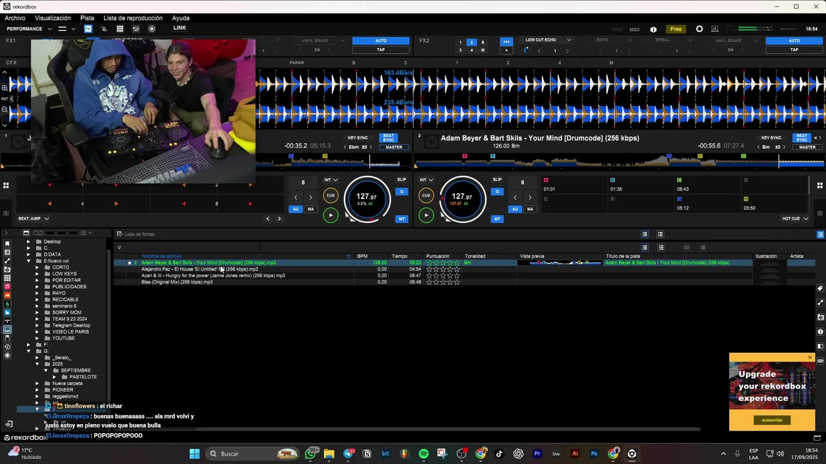Expand the PIONEER folder
826x464 pixels.
[x=37, y=390]
